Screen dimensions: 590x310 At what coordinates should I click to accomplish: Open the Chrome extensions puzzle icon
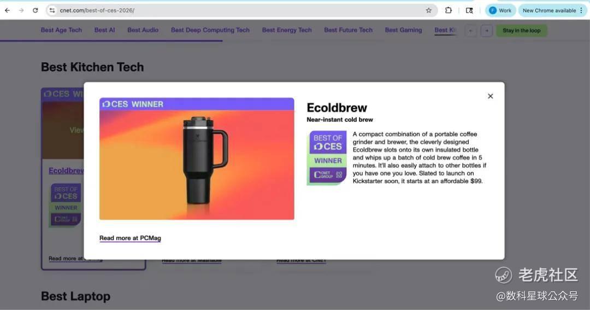448,10
